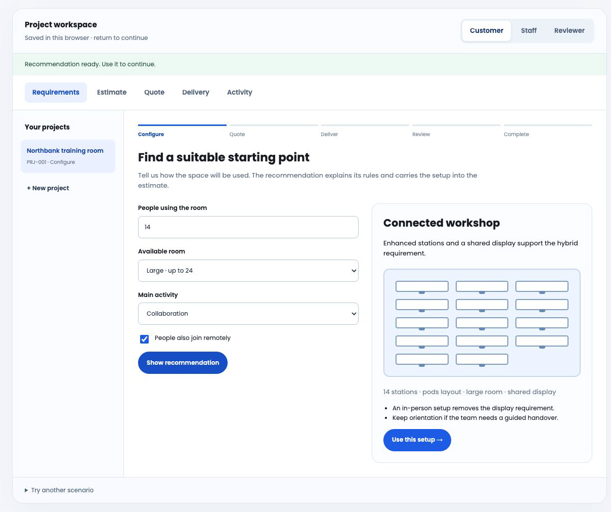Click the station layout preview diagram
611x512 pixels.
[482, 323]
